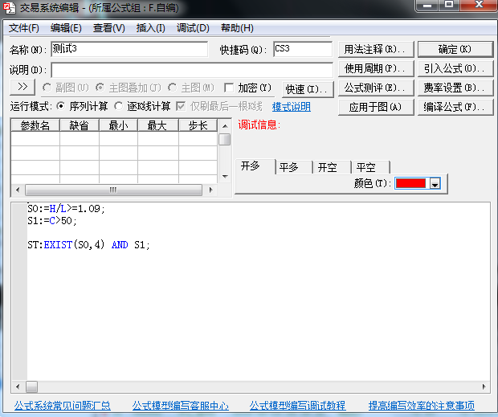498x417 pixels.
Task: Switch to the 平多 tab
Action: click(294, 167)
